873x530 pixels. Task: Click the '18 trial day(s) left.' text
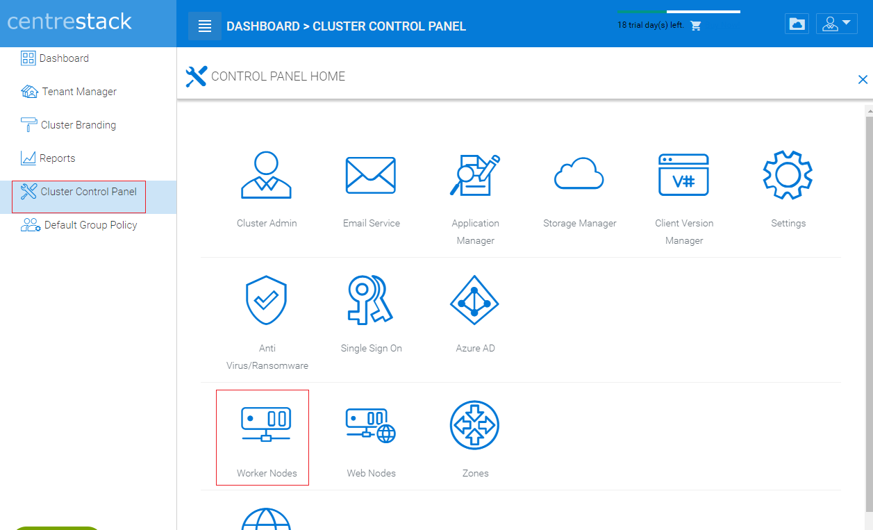pos(651,25)
